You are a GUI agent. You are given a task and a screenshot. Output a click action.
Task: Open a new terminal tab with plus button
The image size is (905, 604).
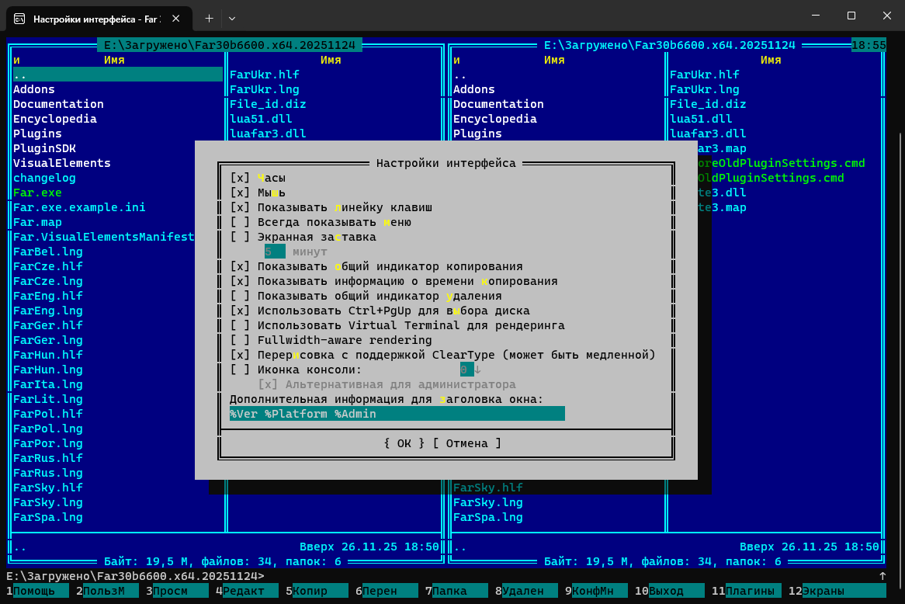point(209,18)
